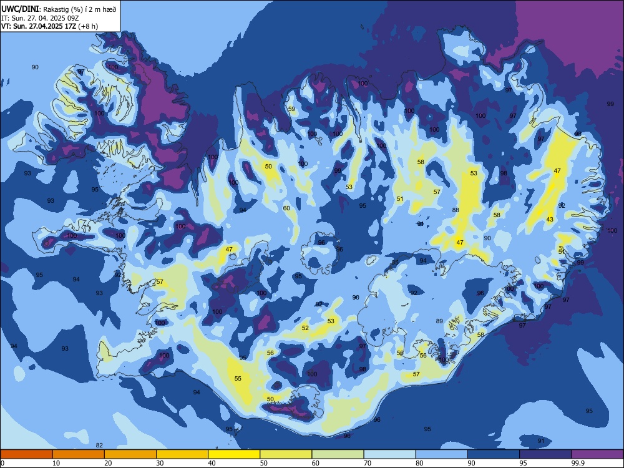Click the humidity value 82 on the map
The width and height of the screenshot is (624, 468).
click(99, 445)
